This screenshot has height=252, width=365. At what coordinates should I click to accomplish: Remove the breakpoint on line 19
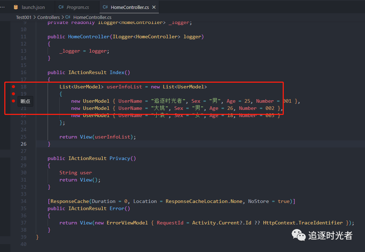pyautogui.click(x=14, y=94)
